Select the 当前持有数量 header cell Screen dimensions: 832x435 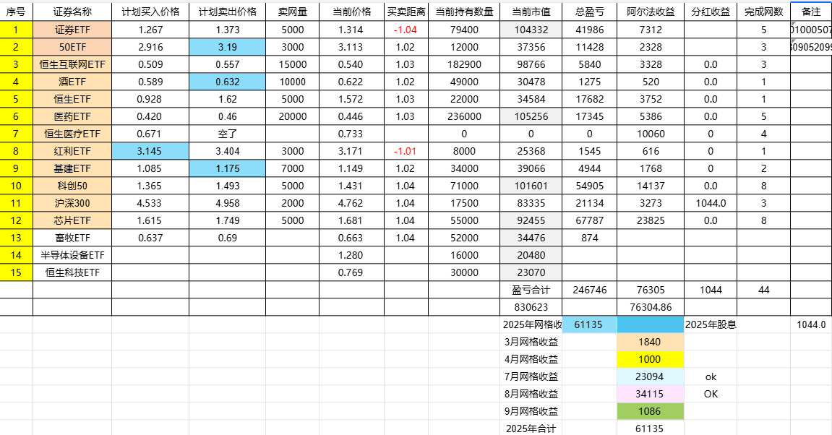464,12
